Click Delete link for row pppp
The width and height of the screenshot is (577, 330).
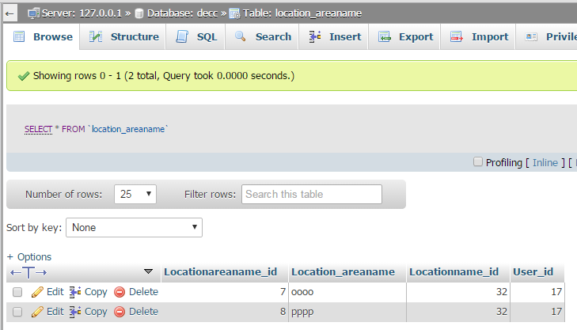tap(143, 312)
